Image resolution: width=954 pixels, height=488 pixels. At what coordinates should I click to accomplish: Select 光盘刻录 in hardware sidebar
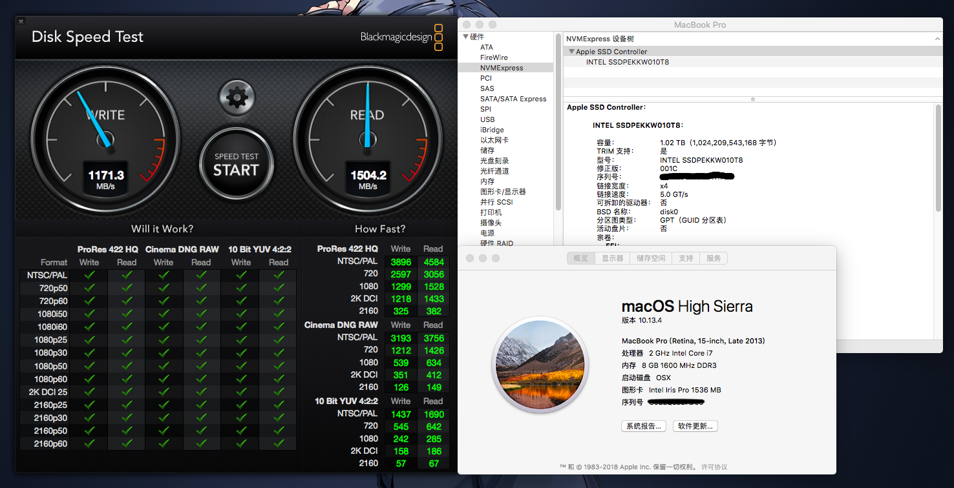[x=494, y=161]
